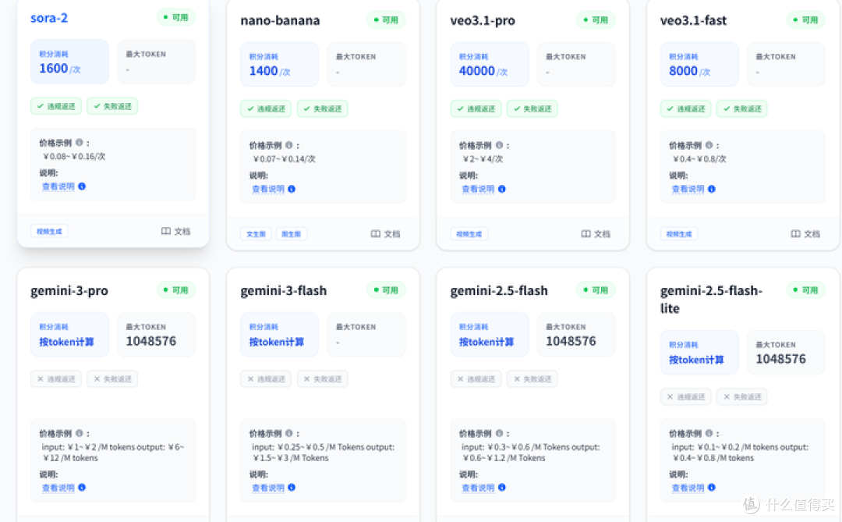Open the 文档 book icon on veo3.1-fast card
The image size is (842, 522).
click(x=795, y=234)
